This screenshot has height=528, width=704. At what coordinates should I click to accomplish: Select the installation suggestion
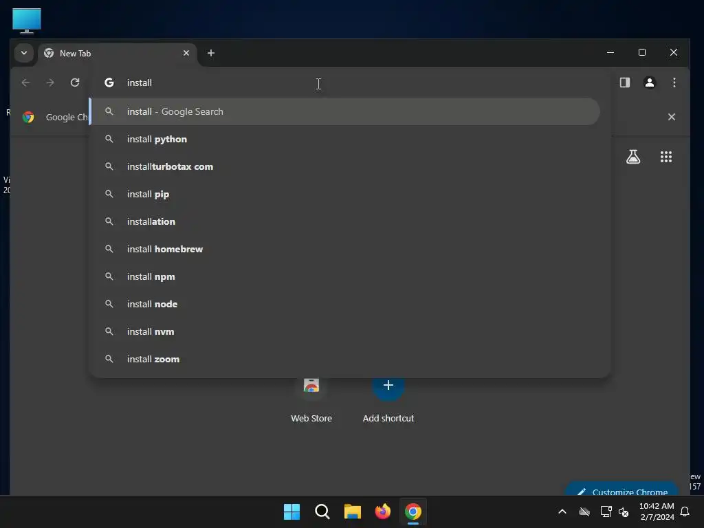tap(345, 221)
